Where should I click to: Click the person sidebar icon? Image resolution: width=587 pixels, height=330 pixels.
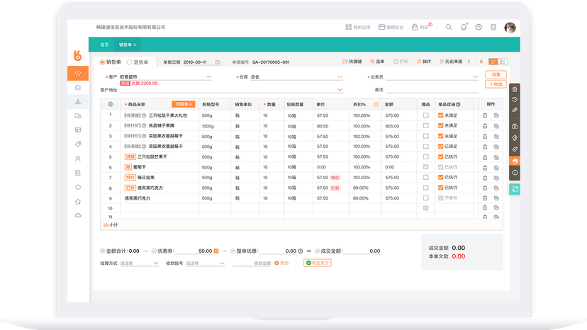[78, 158]
